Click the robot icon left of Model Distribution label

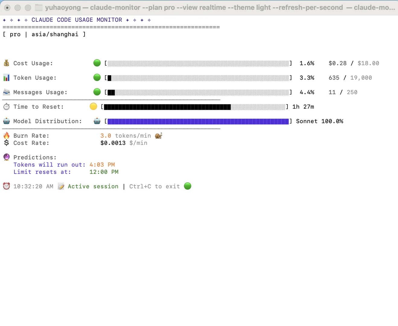(6, 121)
